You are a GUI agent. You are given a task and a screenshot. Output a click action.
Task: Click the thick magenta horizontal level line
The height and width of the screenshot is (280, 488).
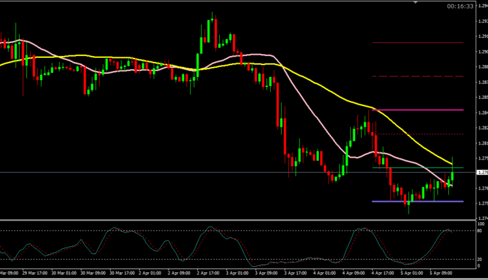click(416, 110)
